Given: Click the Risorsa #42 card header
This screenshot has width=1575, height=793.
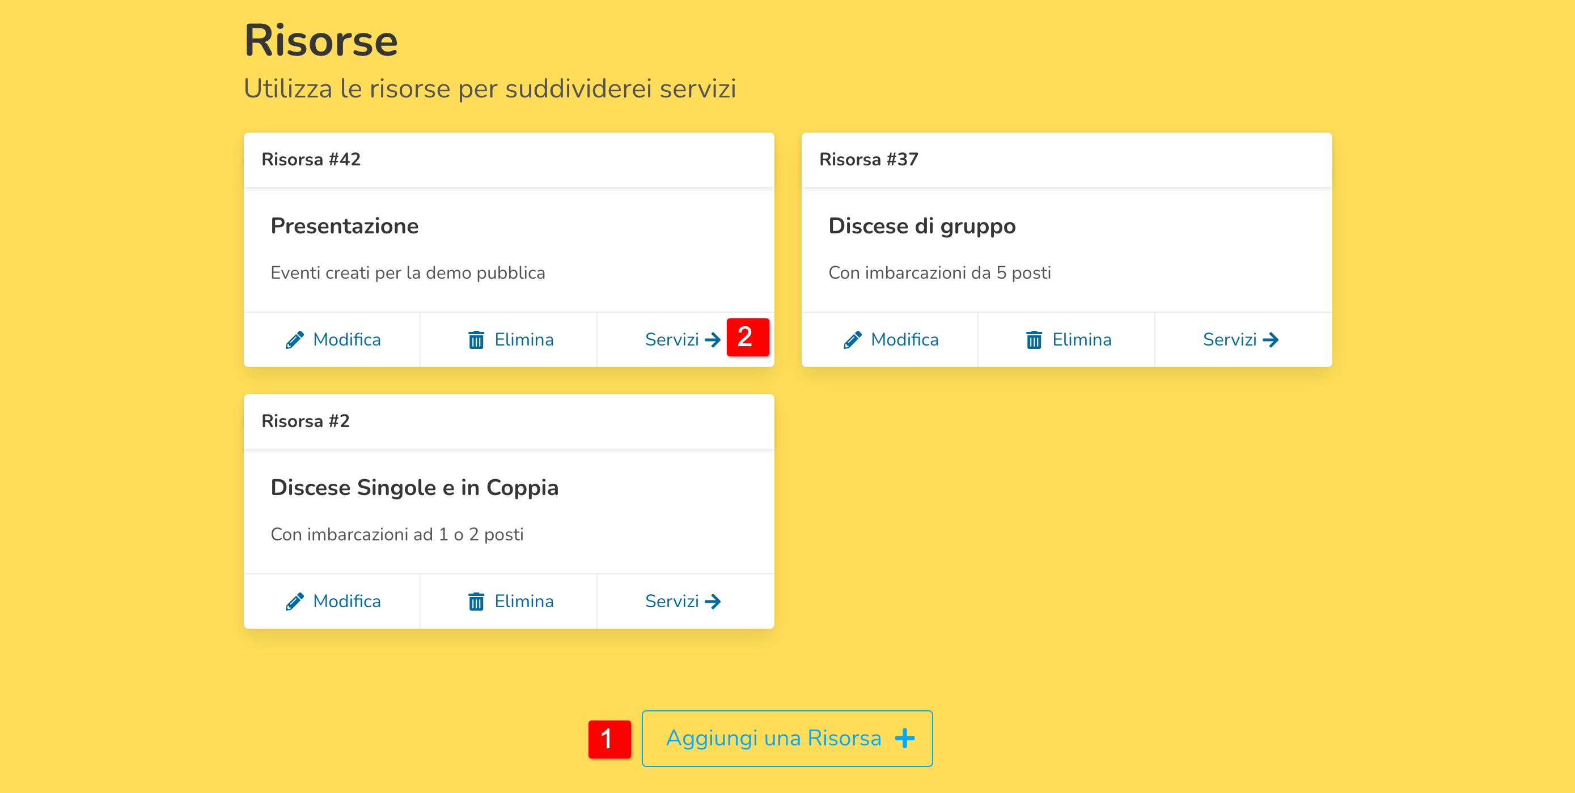Looking at the screenshot, I should coord(508,160).
